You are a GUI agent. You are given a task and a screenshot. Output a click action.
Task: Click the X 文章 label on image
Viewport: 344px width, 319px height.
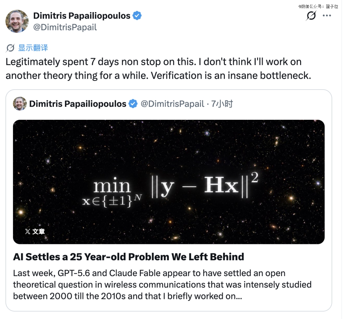pos(35,232)
